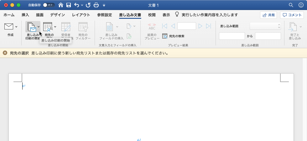Open the 差し込み範囲 combo box
This screenshot has width=307, height=141.
(265, 26)
